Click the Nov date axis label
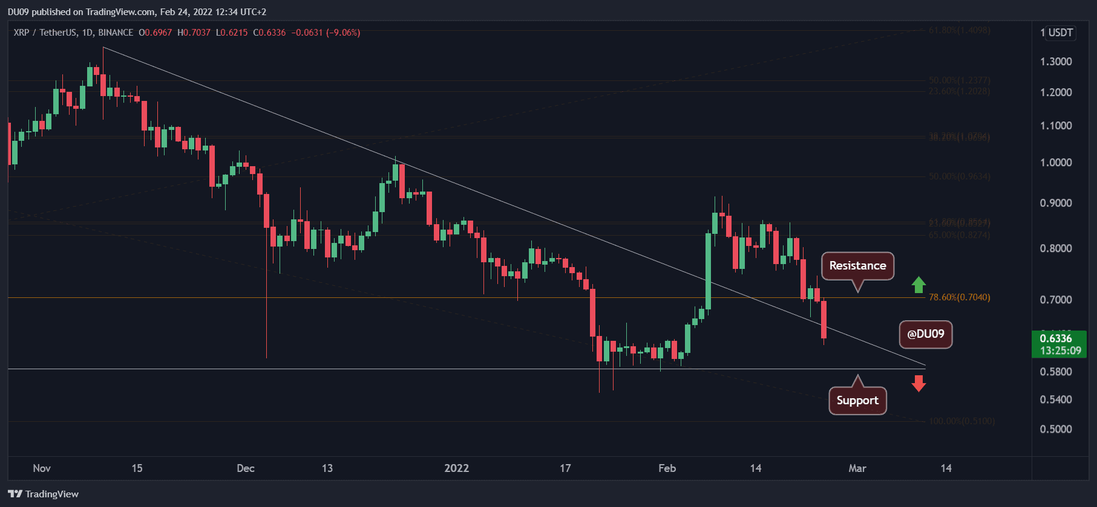Viewport: 1097px width, 507px height. coord(42,468)
